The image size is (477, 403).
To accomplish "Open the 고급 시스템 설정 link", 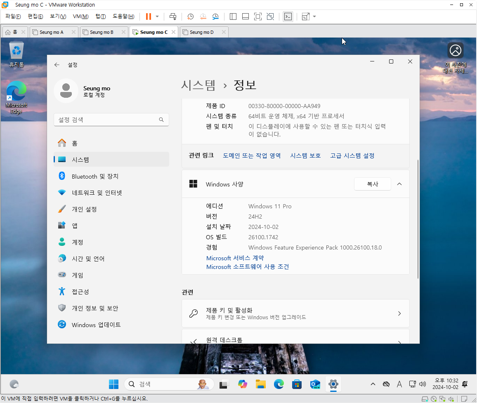I will pos(352,156).
